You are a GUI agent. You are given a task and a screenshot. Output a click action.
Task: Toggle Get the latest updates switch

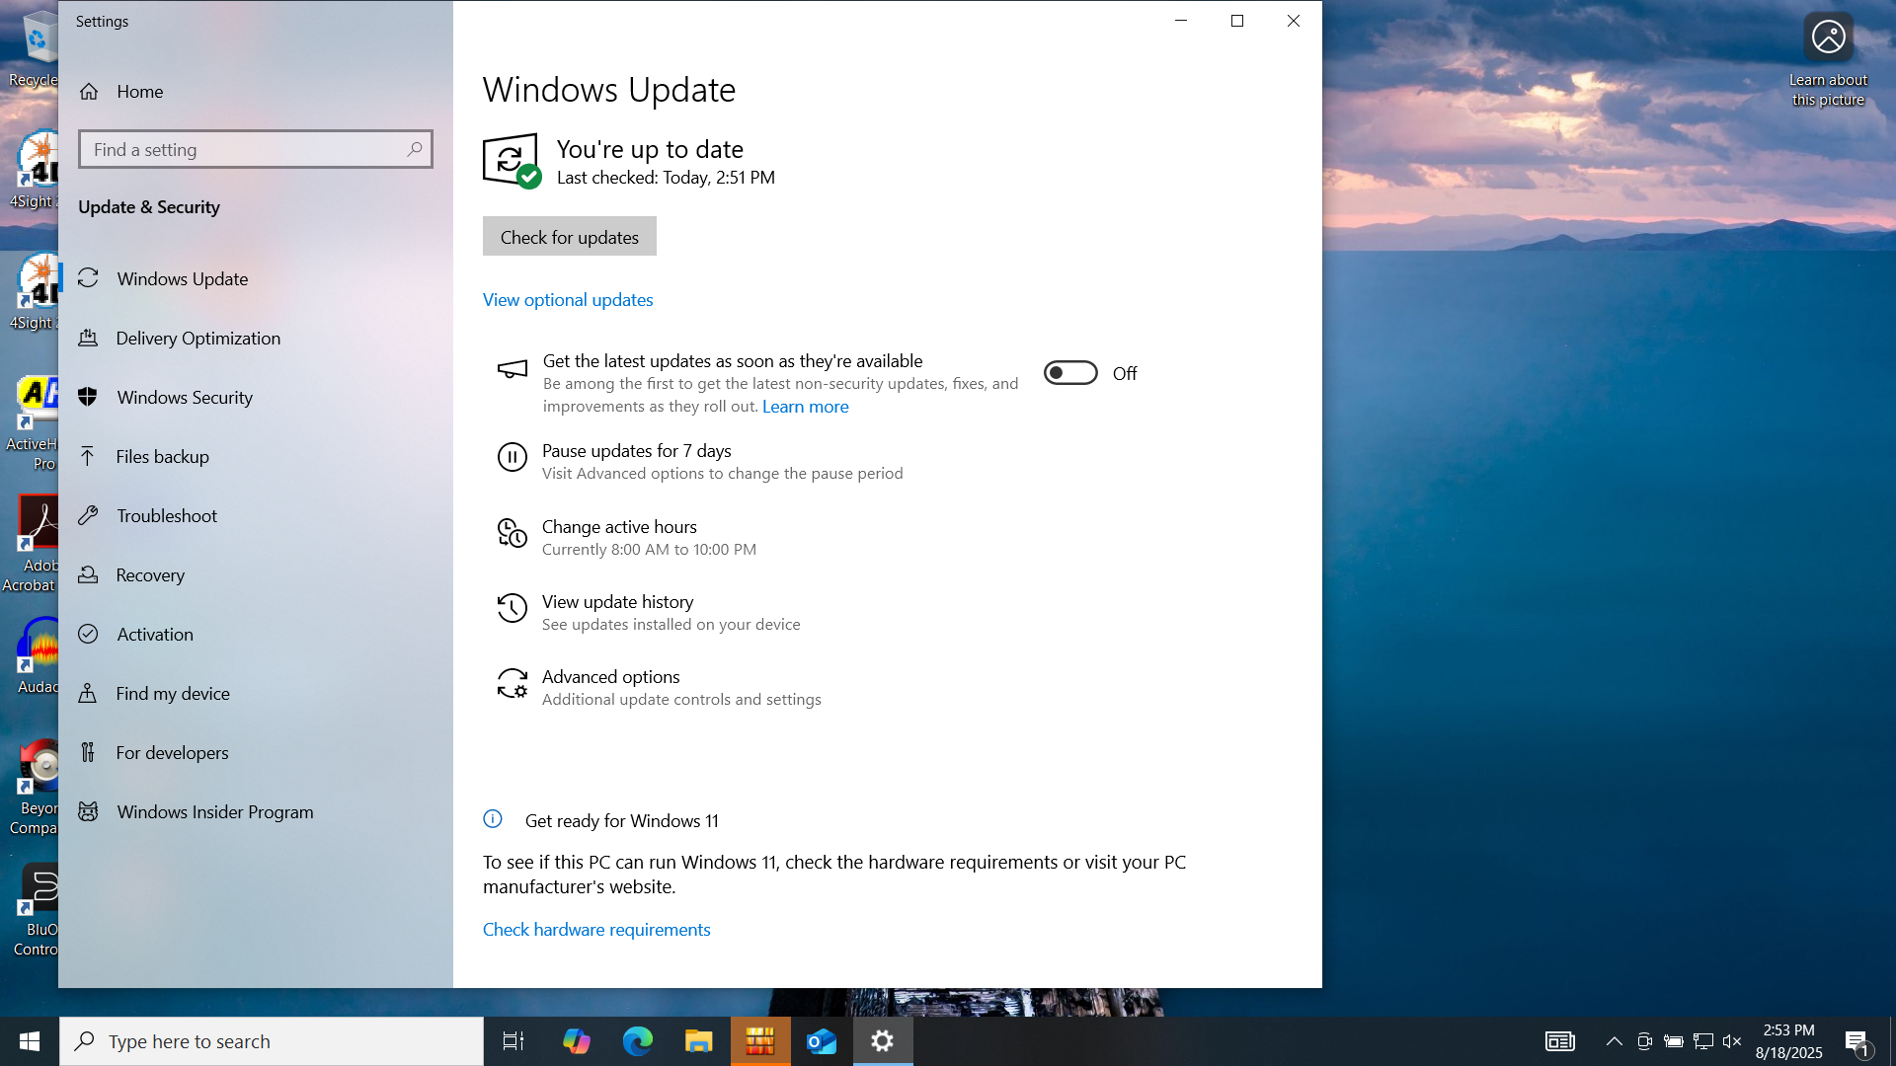pos(1070,373)
